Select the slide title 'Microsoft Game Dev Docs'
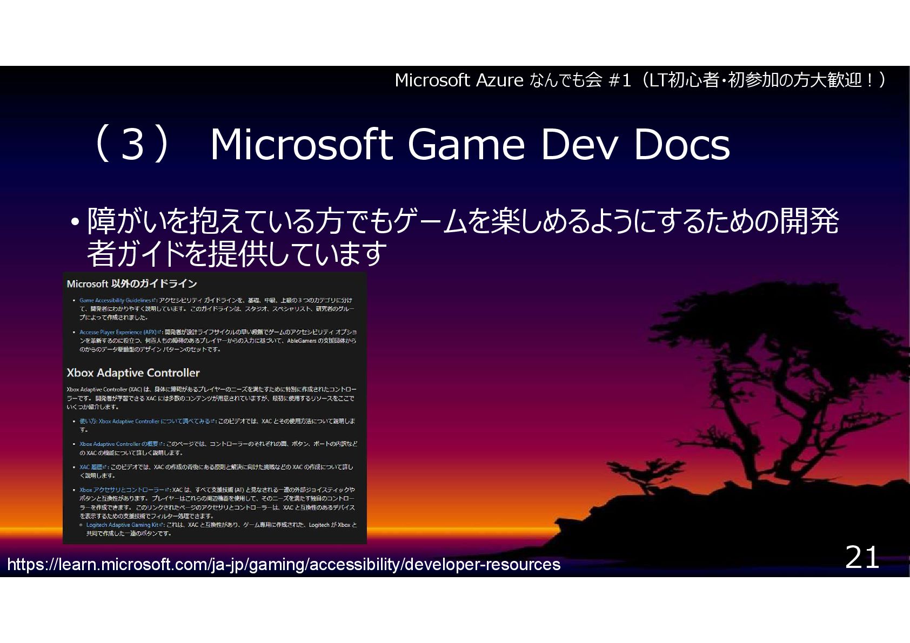This screenshot has height=643, width=910. (x=470, y=144)
